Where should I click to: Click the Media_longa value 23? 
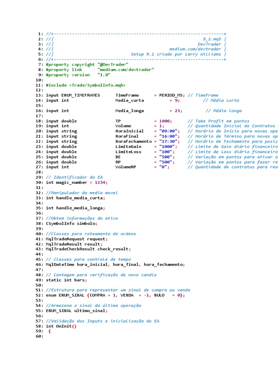[178, 111]
